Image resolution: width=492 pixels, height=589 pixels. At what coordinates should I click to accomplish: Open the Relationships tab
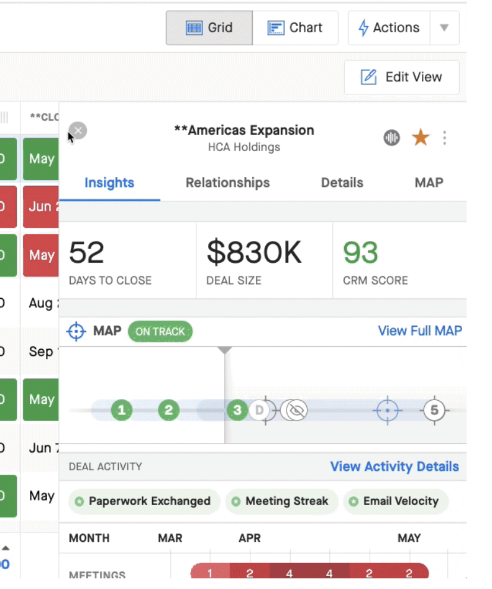coord(227,183)
